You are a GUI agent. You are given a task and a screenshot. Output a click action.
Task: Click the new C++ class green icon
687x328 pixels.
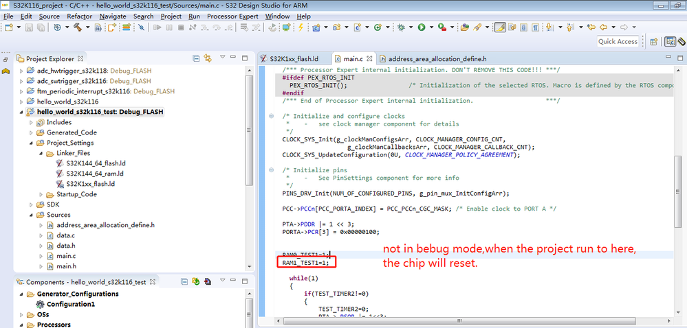click(x=378, y=27)
